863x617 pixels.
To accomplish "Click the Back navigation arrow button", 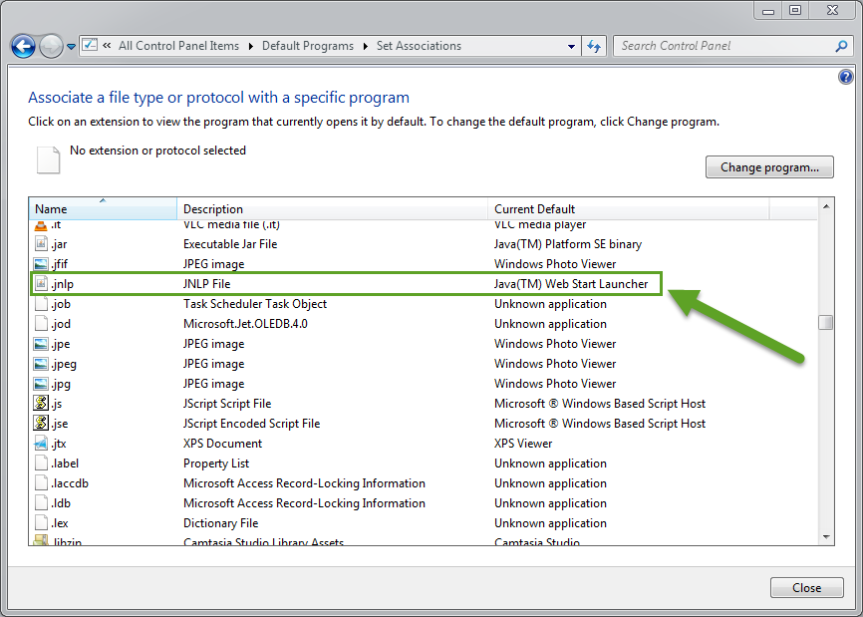I will [x=23, y=46].
